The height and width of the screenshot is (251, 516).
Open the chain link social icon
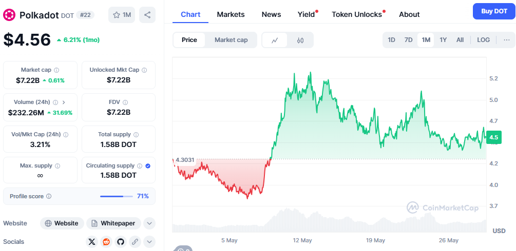coord(135,242)
